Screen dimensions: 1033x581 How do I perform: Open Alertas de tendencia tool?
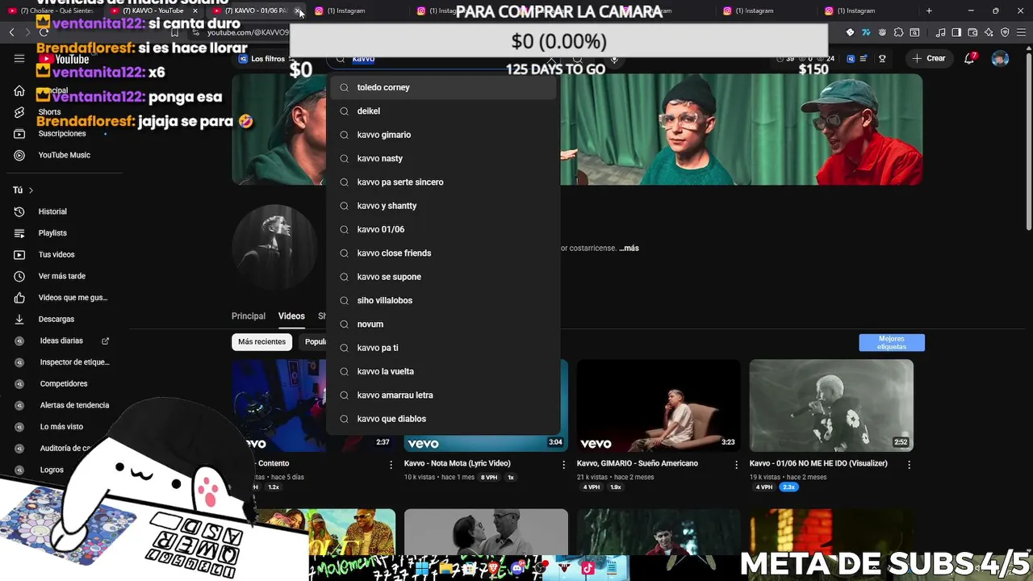coord(74,405)
